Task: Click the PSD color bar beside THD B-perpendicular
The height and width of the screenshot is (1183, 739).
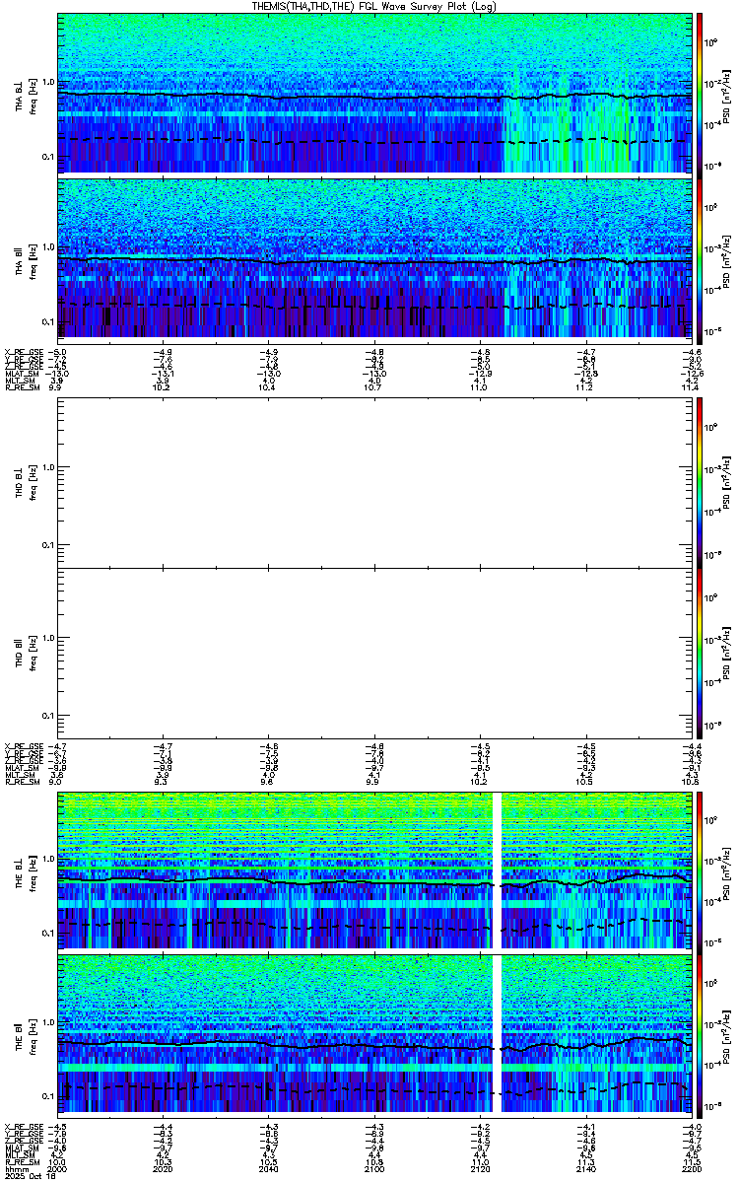Action: click(700, 481)
